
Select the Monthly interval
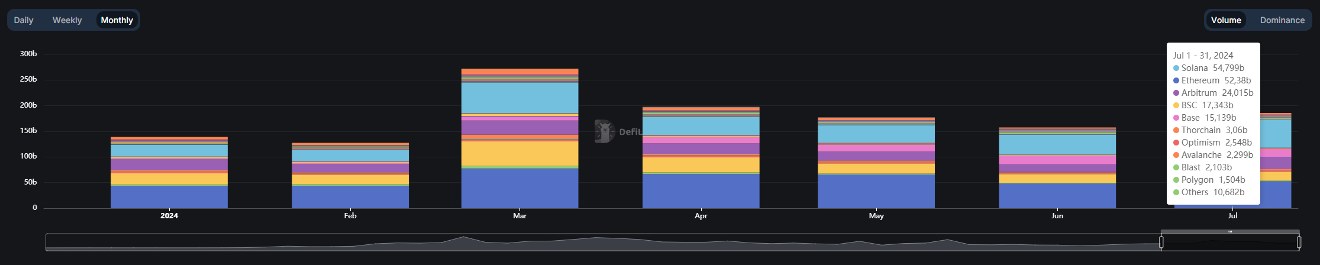coord(117,20)
